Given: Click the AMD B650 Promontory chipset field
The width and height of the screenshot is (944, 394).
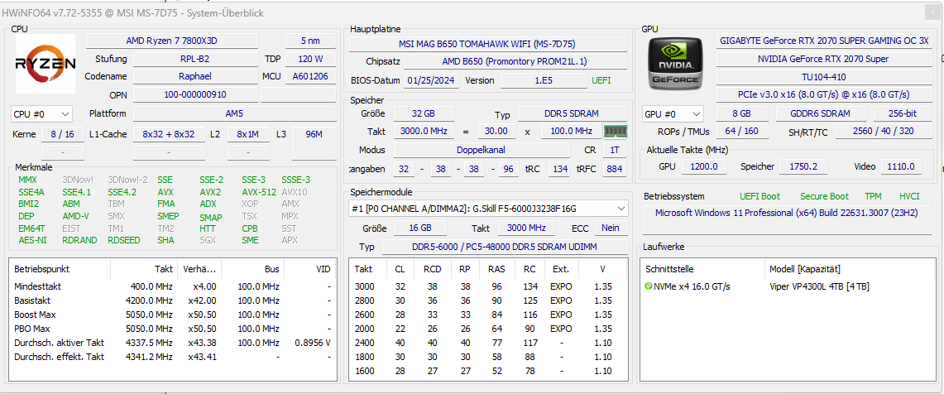Looking at the screenshot, I should 515,61.
